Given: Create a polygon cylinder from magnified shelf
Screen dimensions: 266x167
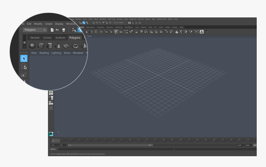Looking at the screenshot, I should [x=50, y=45].
